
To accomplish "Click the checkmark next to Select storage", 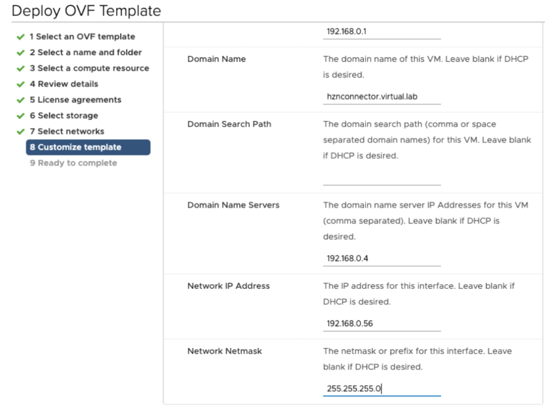I will coord(21,116).
